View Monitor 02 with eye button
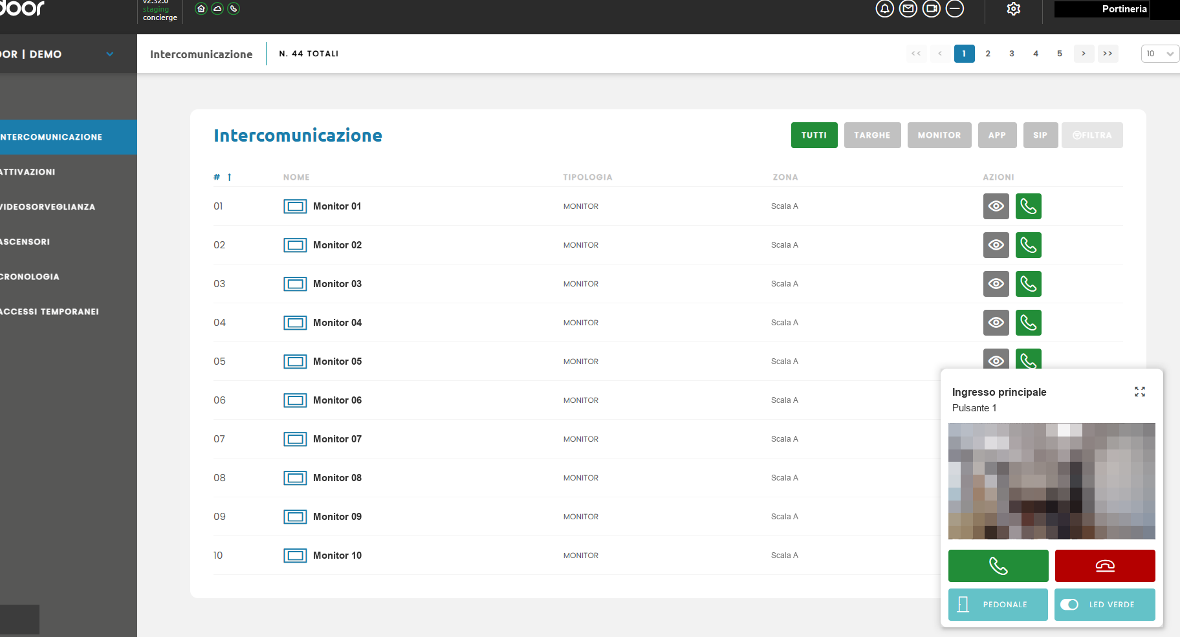Image resolution: width=1180 pixels, height=637 pixels. [x=996, y=245]
